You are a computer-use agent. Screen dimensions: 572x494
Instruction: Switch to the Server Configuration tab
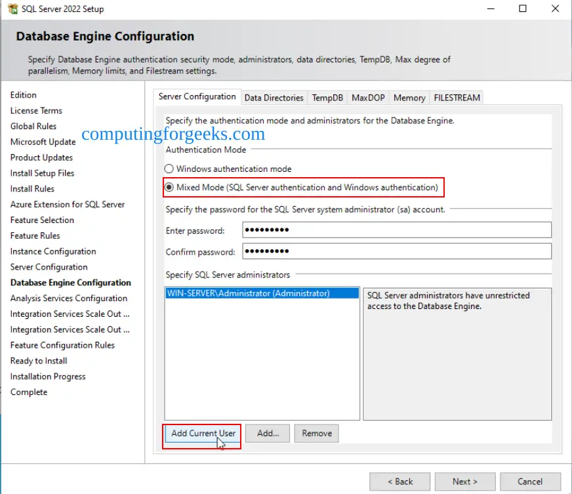[197, 96]
